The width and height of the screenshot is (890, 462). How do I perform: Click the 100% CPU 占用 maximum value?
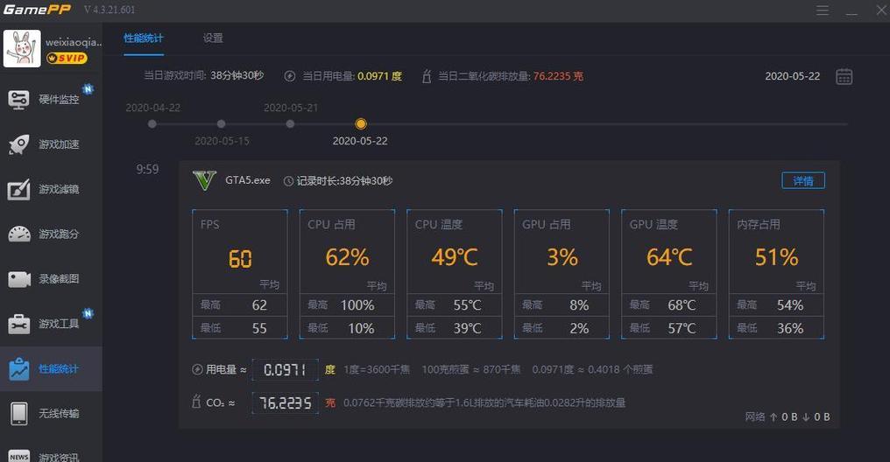click(x=357, y=305)
